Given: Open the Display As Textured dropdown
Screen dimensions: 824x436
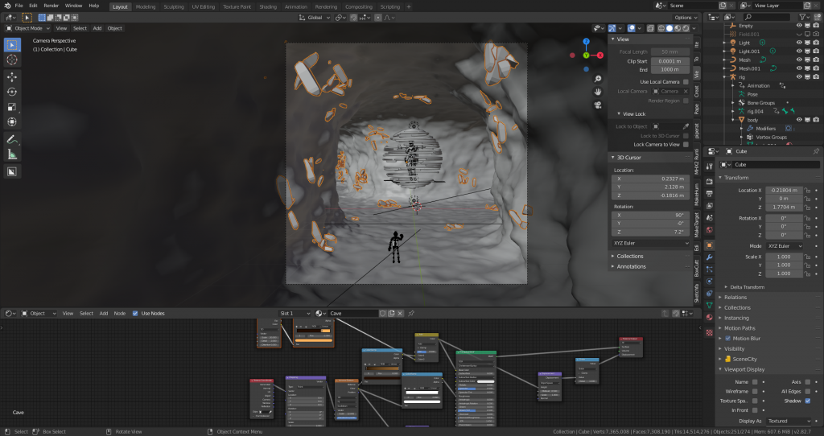Looking at the screenshot, I should [x=789, y=422].
